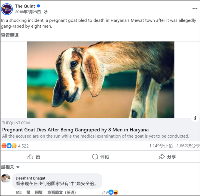Open the goat article headline link
200x196 pixels.
click(75, 130)
